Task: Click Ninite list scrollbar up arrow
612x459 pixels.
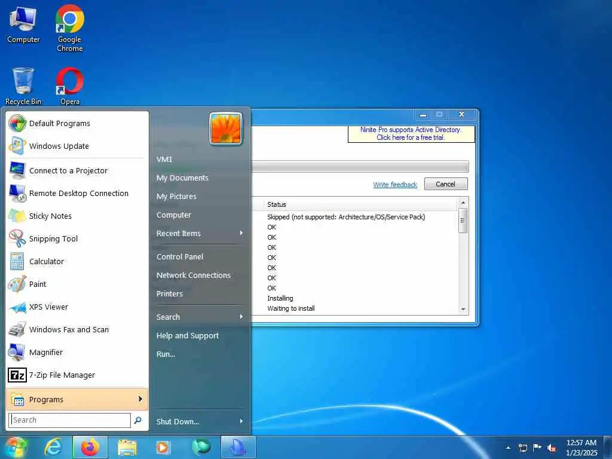Action: pyautogui.click(x=463, y=203)
